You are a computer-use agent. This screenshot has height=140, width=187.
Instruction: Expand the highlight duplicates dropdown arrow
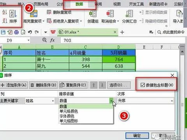(x=43, y=21)
